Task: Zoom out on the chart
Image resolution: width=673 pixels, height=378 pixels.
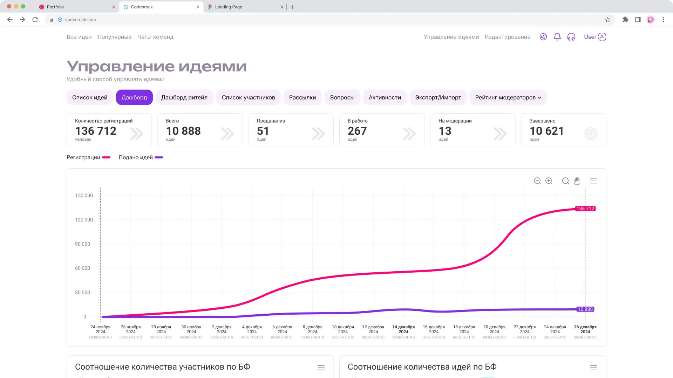Action: tap(537, 181)
